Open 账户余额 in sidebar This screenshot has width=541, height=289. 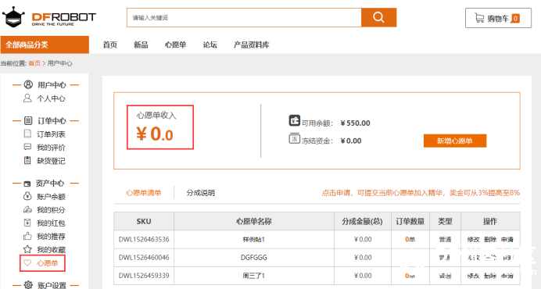51,197
